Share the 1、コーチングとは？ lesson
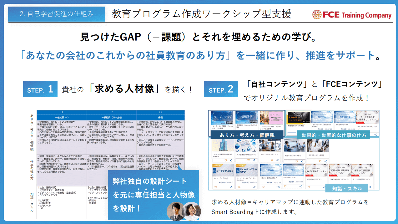This screenshot has height=224, width=398. [x=231, y=187]
